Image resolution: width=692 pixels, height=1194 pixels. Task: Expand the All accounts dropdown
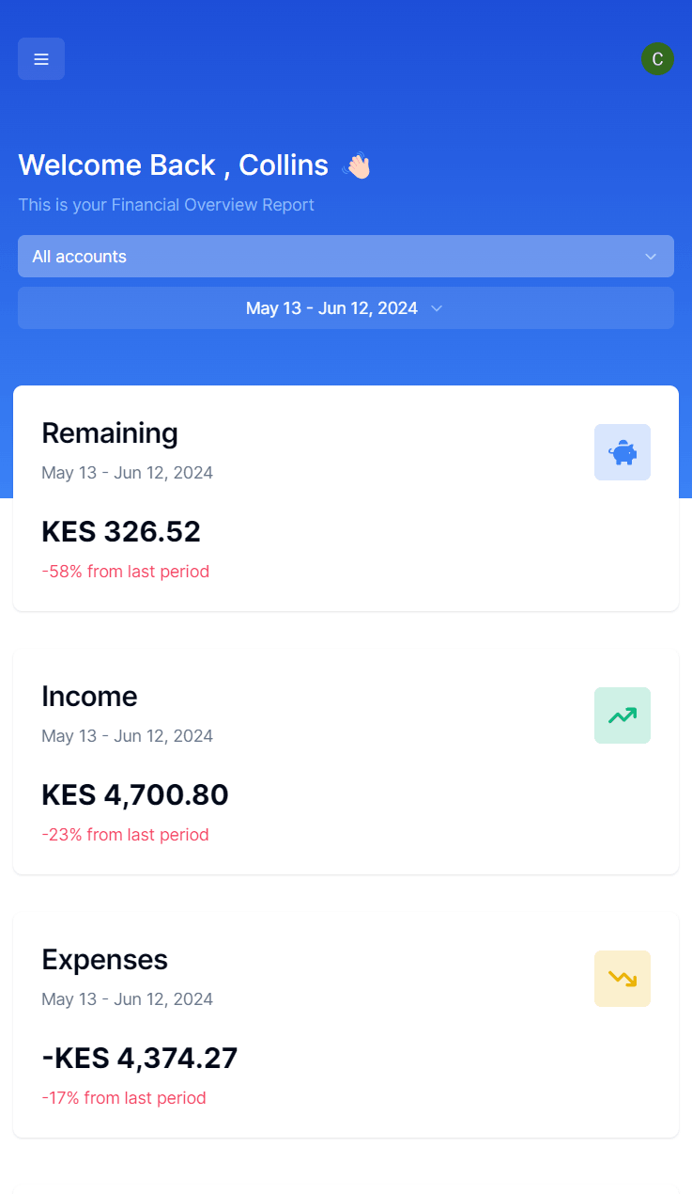tap(346, 257)
